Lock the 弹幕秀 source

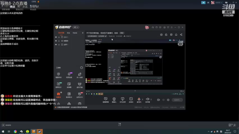(x=59, y=41)
